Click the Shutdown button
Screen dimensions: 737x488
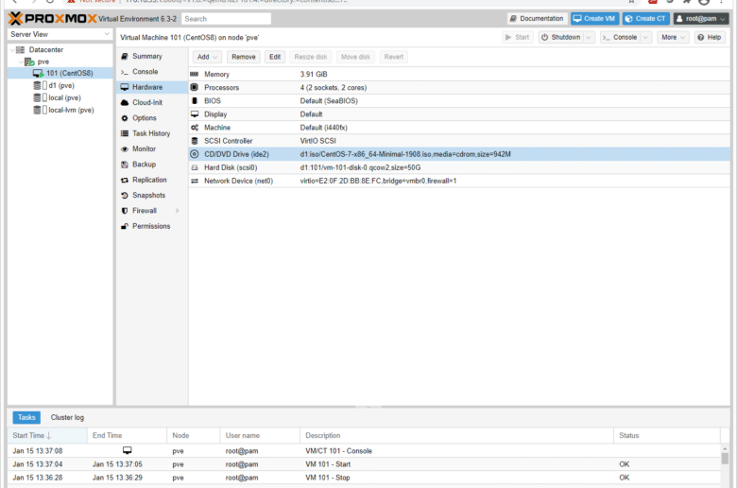point(561,37)
